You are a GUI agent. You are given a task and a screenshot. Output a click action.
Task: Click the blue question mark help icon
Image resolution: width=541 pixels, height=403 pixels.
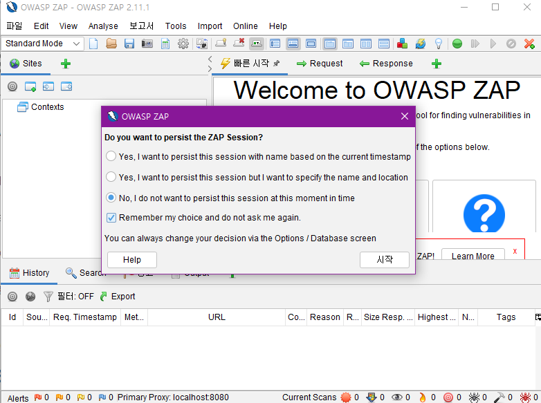click(484, 214)
